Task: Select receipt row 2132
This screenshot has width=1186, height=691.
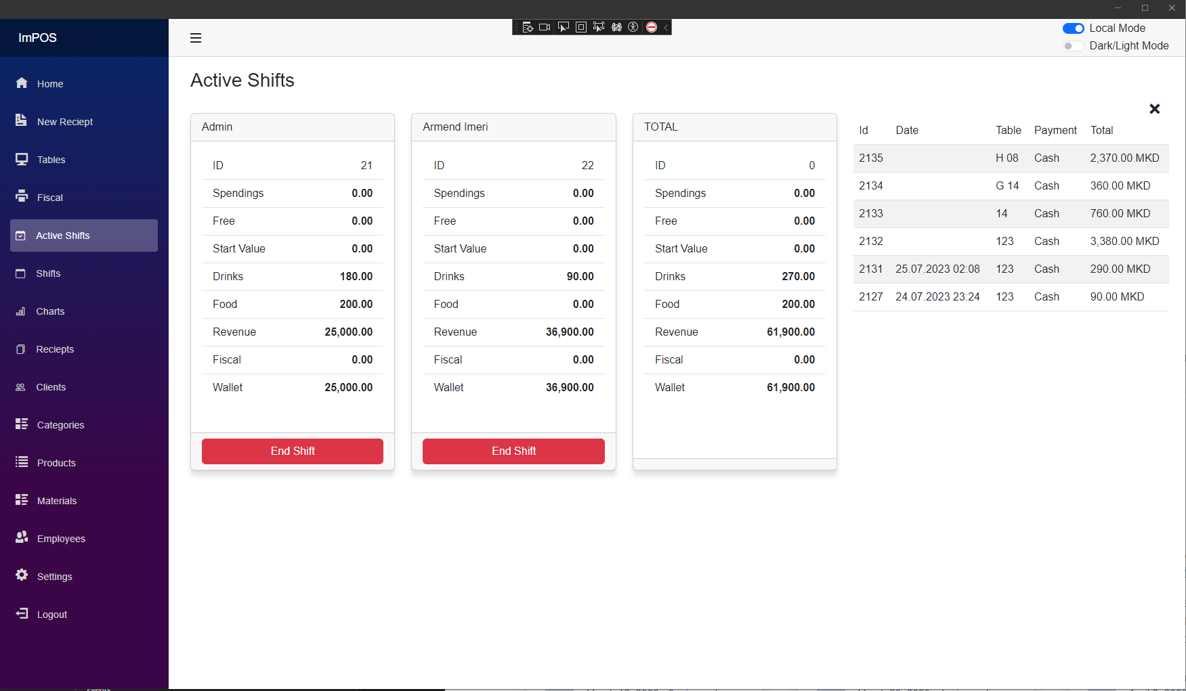Action: coord(1011,242)
